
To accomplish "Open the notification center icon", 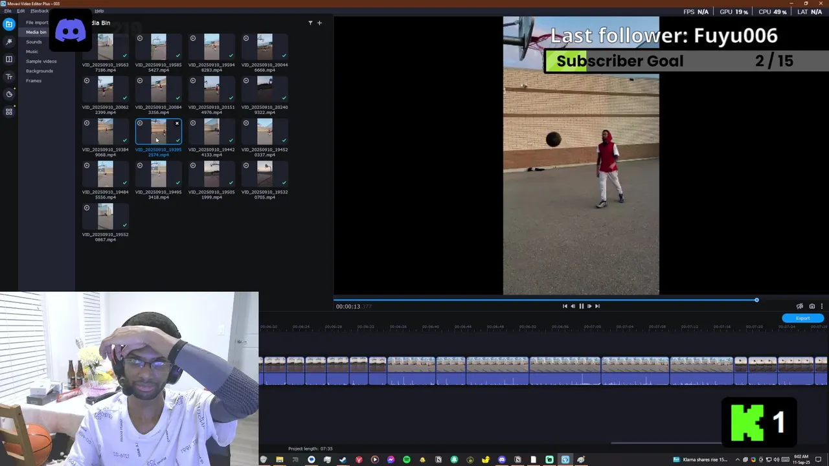I will (x=819, y=460).
